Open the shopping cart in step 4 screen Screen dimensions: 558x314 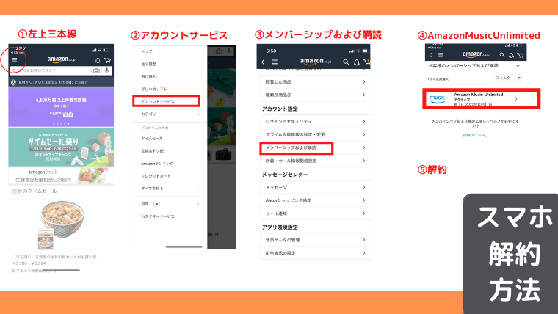point(521,55)
